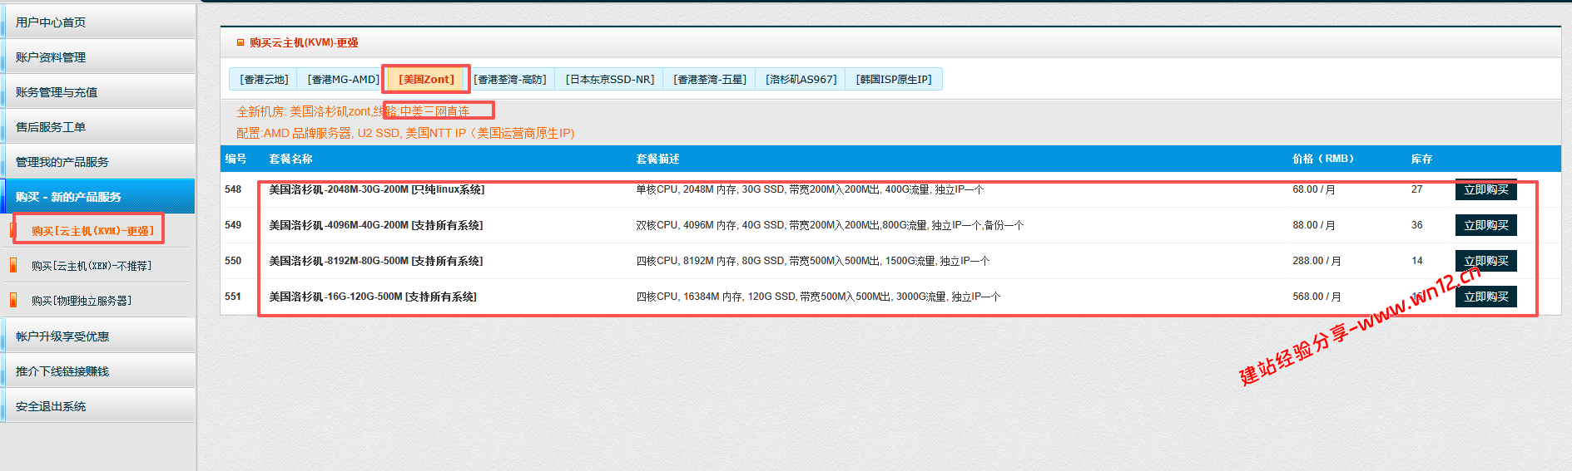This screenshot has height=471, width=1572.
Task: Click 立即购买 for plan 551
Action: 1485,297
